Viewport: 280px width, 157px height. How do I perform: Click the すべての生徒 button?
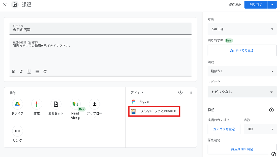coord(242,50)
